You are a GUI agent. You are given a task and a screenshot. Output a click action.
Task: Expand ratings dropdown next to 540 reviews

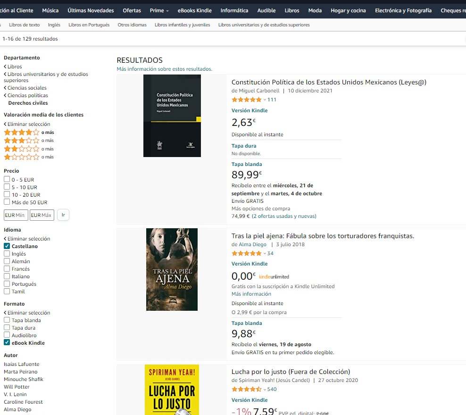(x=265, y=390)
